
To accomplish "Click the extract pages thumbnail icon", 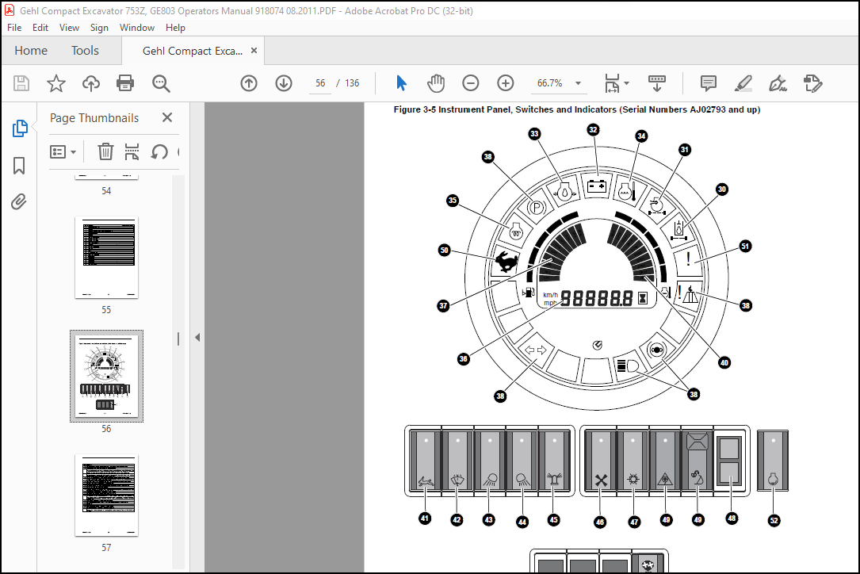I will pyautogui.click(x=132, y=151).
